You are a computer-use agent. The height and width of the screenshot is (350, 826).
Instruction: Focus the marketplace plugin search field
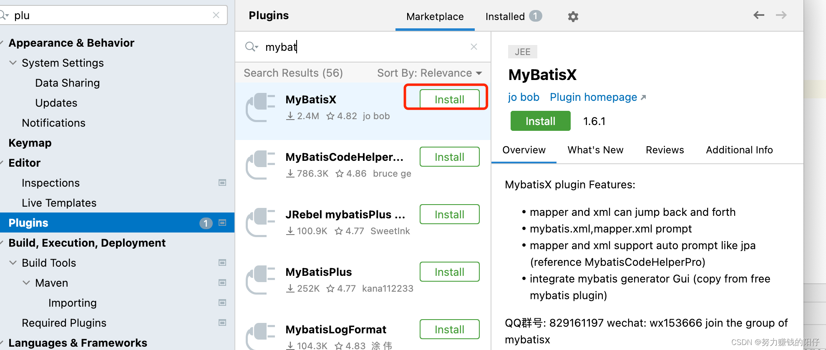[x=363, y=47]
